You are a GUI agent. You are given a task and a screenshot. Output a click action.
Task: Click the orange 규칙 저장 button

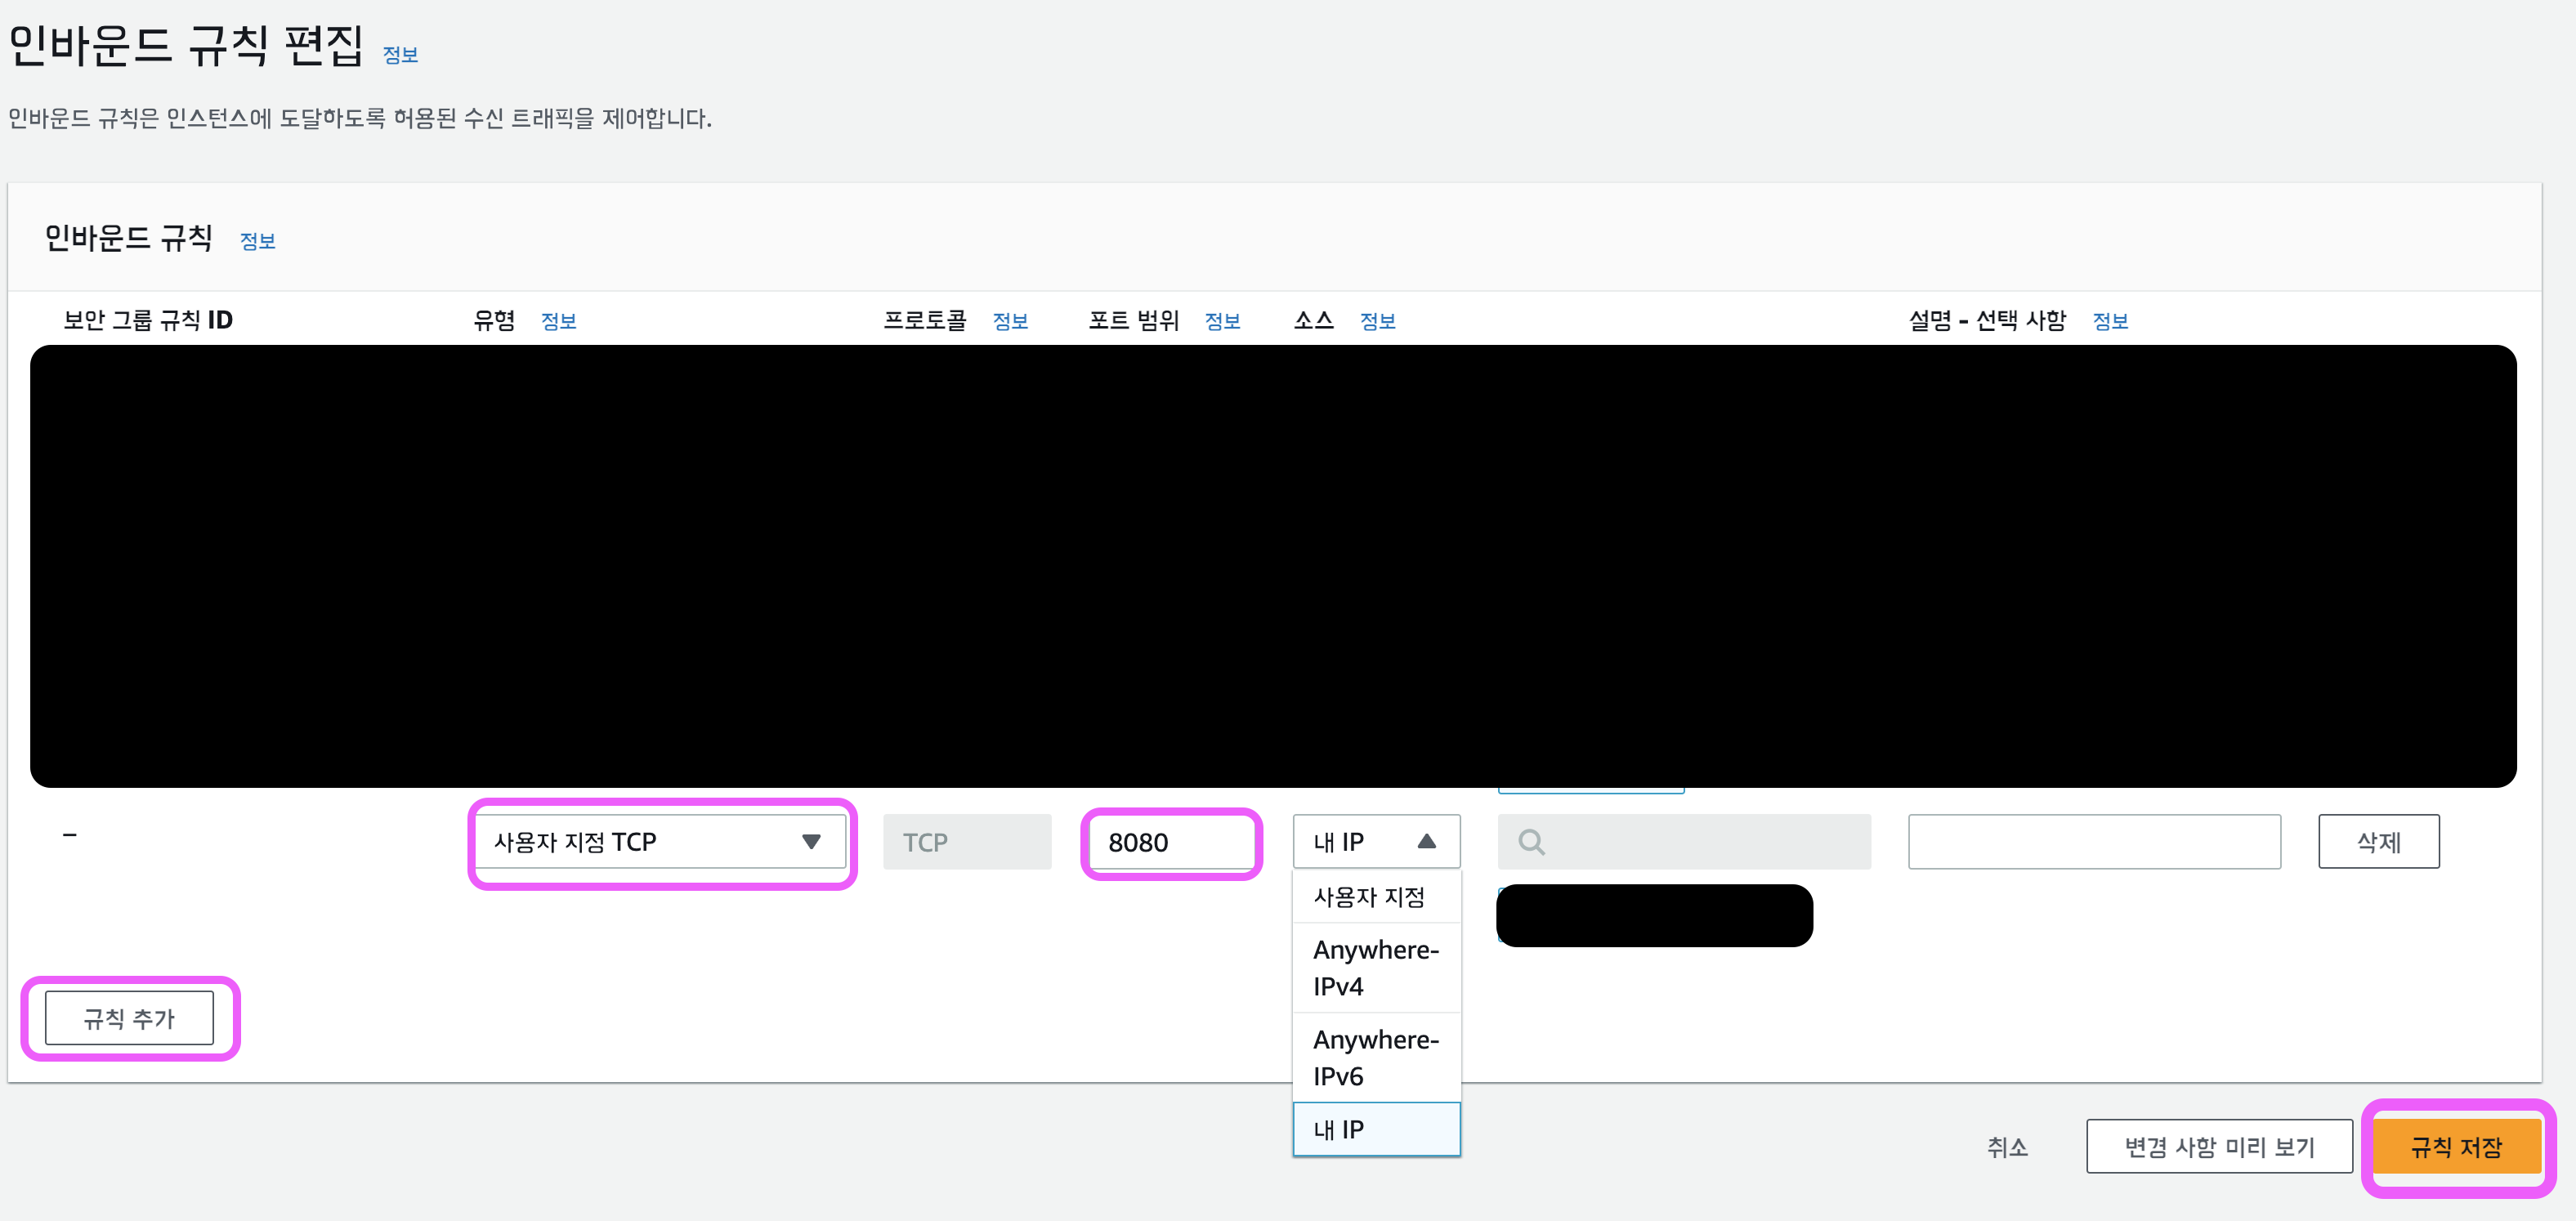click(x=2455, y=1146)
